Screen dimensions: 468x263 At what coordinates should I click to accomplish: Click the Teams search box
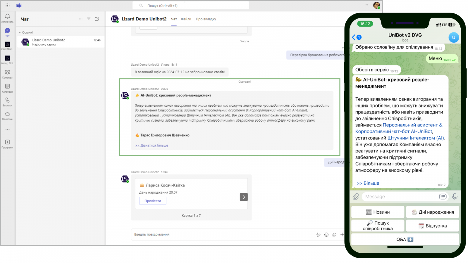(x=191, y=5)
